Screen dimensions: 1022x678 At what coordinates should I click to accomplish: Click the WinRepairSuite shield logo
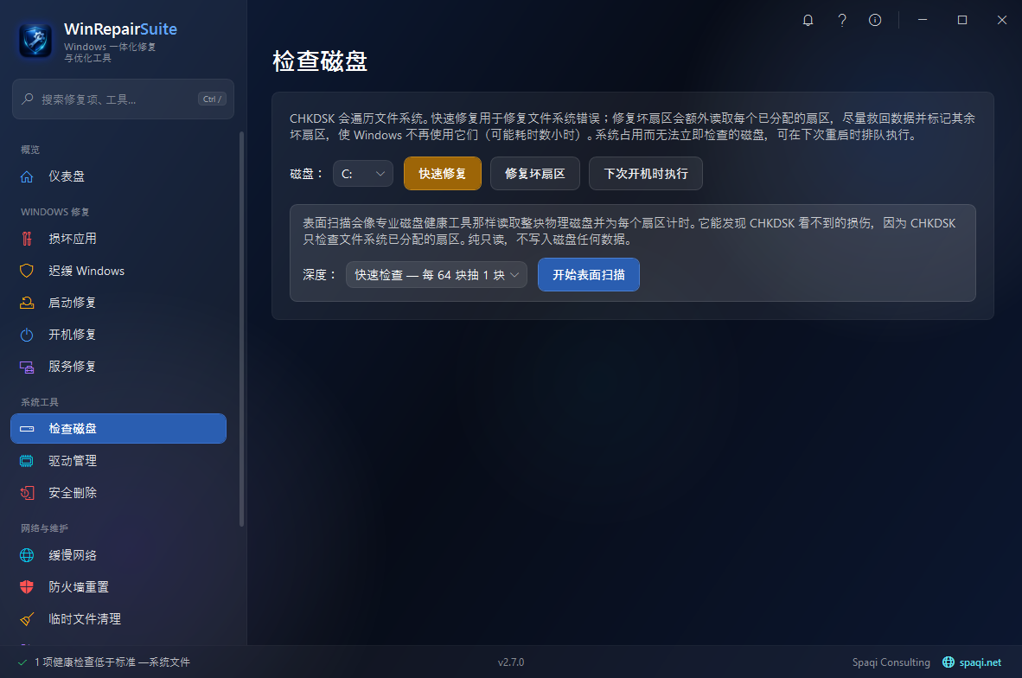click(x=35, y=41)
